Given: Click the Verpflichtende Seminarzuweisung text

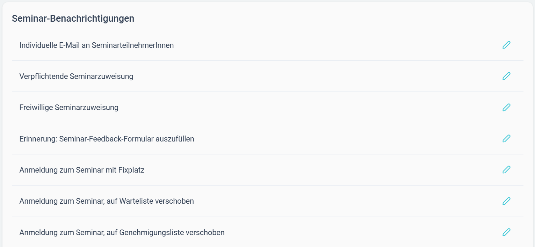Looking at the screenshot, I should point(76,76).
